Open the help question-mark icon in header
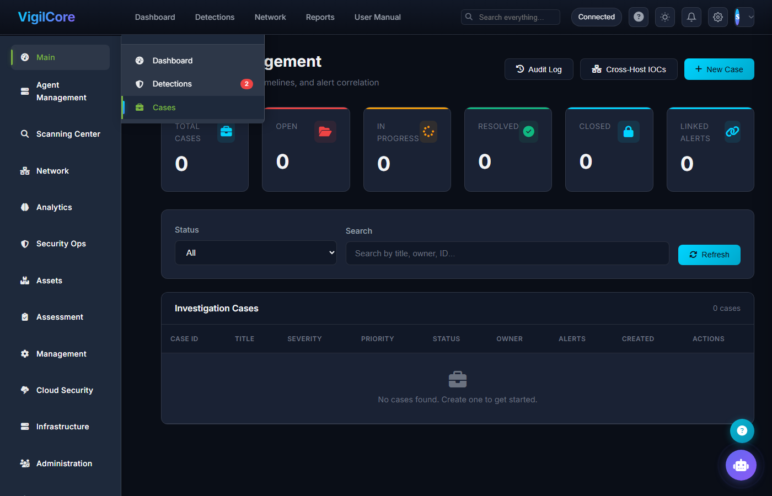The width and height of the screenshot is (772, 496). (639, 17)
